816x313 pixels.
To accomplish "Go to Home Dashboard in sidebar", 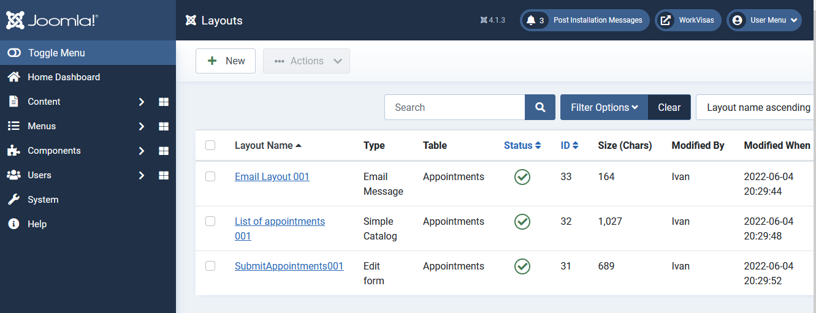I will (x=64, y=77).
